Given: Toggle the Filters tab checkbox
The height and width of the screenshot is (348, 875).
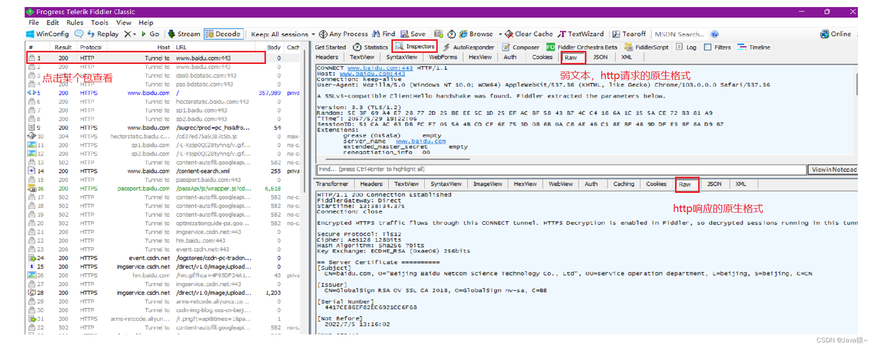Looking at the screenshot, I should 708,47.
